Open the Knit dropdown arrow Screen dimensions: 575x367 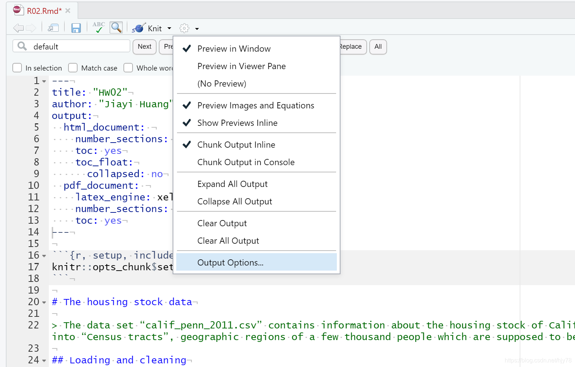point(169,28)
